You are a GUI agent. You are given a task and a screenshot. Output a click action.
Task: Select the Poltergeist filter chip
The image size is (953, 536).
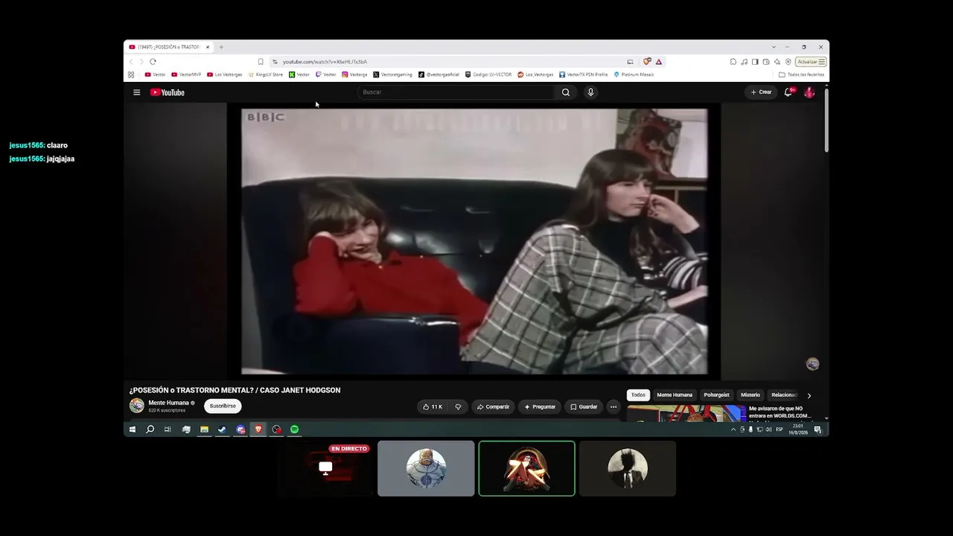point(717,395)
